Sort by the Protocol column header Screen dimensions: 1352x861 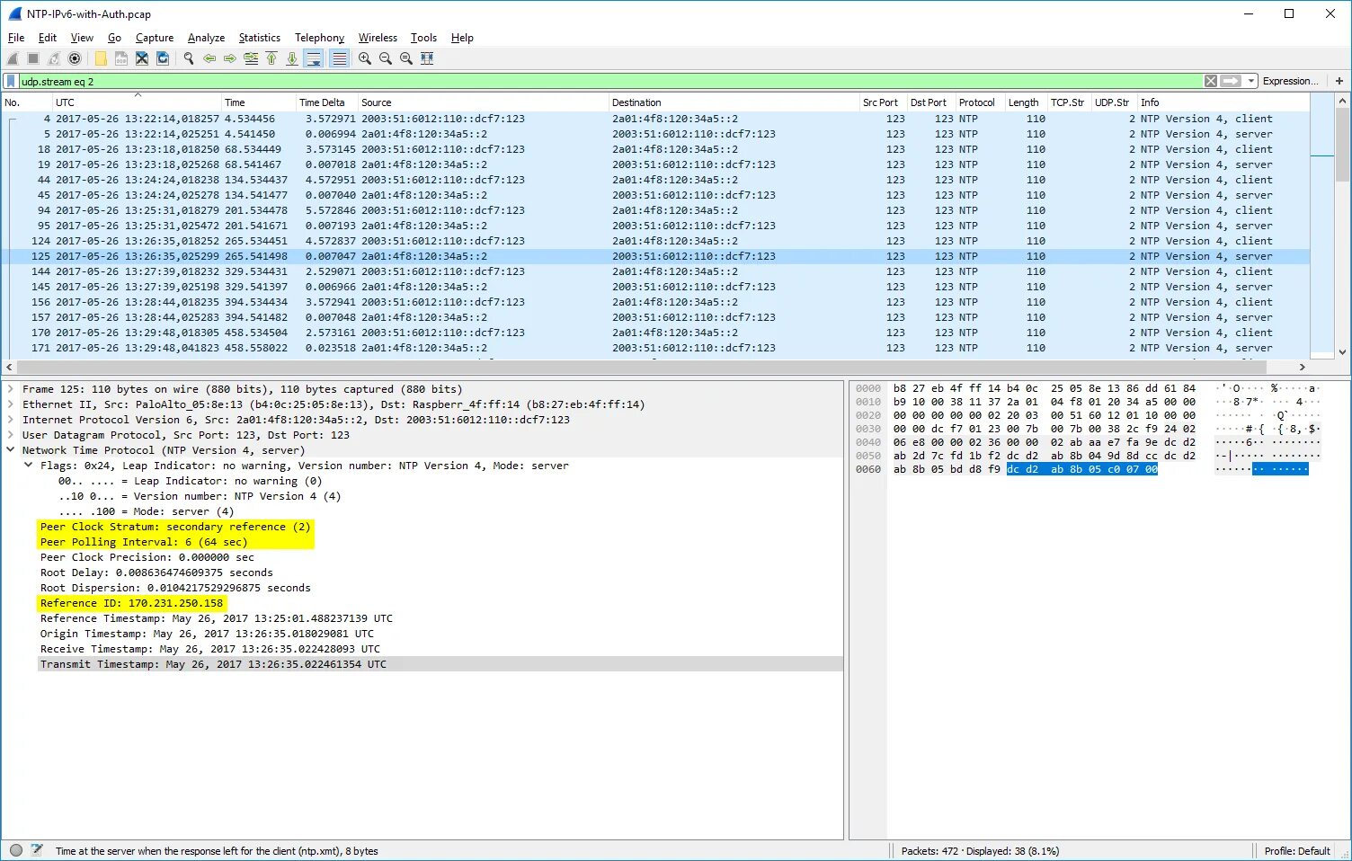click(980, 102)
